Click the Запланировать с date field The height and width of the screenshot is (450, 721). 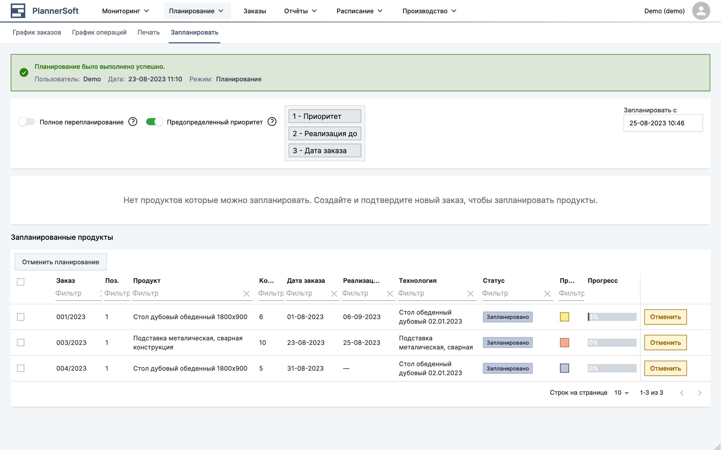(x=663, y=123)
